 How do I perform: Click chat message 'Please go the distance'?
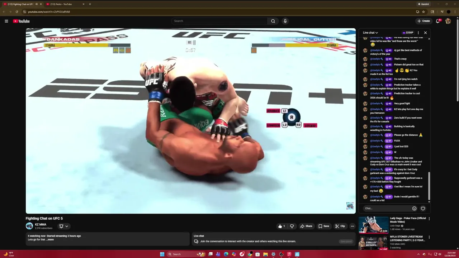[408, 135]
